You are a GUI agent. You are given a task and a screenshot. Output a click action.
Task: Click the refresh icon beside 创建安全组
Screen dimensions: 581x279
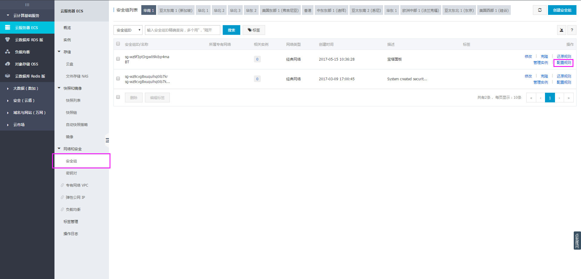point(540,10)
